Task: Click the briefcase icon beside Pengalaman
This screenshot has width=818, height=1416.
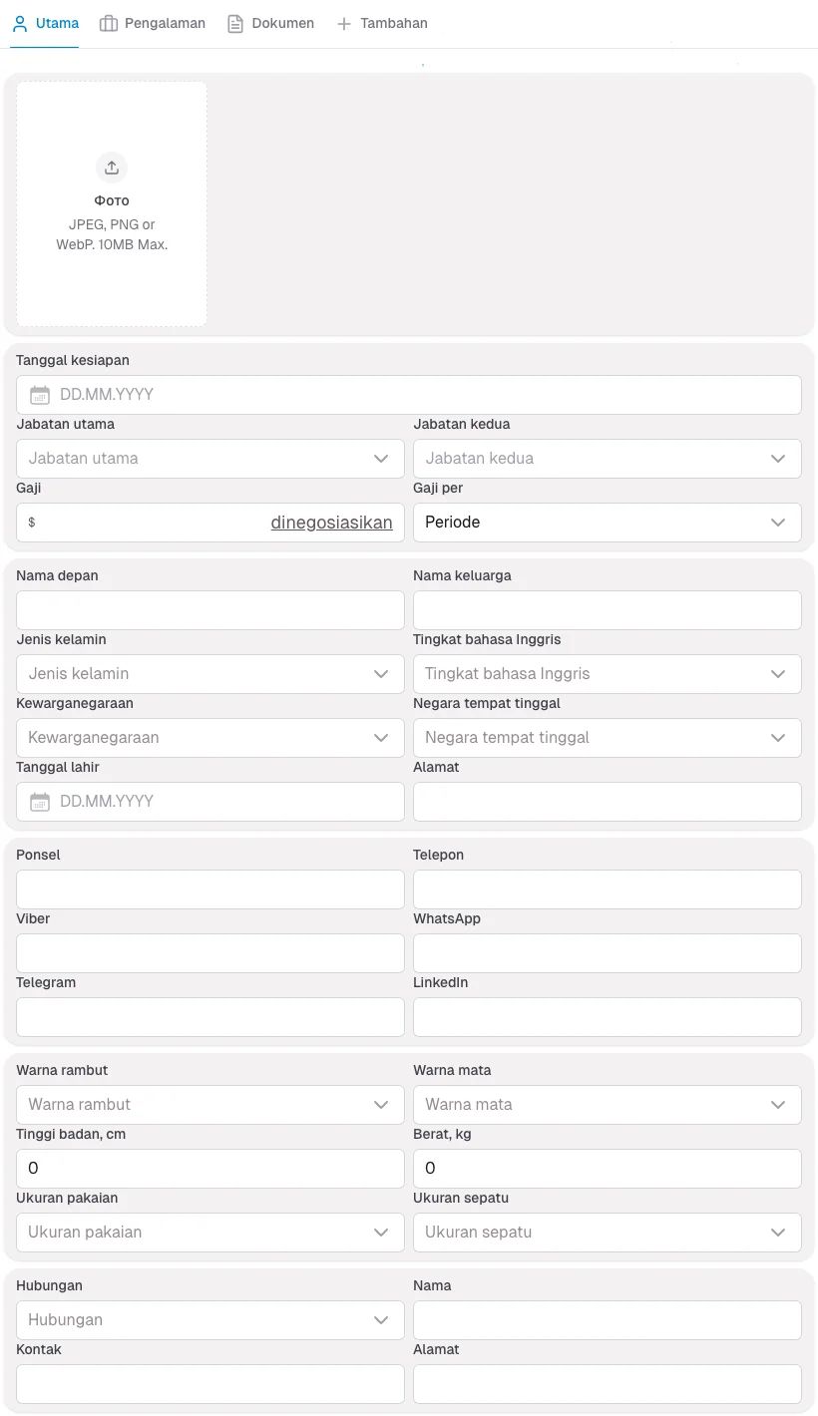Action: click(x=110, y=22)
